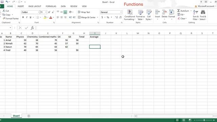Toggle Underline formatting
217x122 pixels.
(x=31, y=17)
